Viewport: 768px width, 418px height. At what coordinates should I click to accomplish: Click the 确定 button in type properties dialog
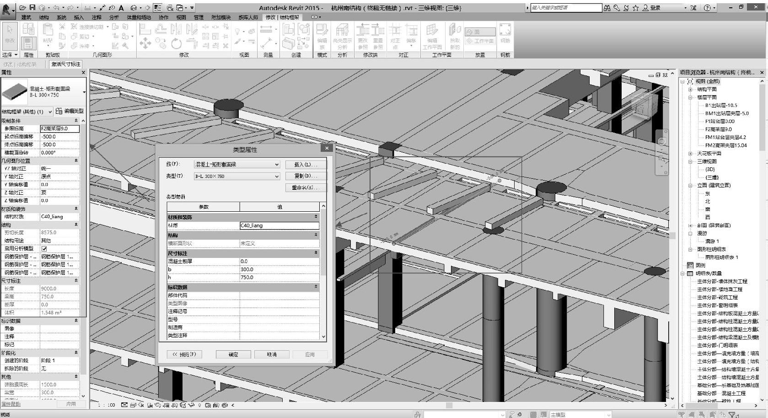click(233, 354)
